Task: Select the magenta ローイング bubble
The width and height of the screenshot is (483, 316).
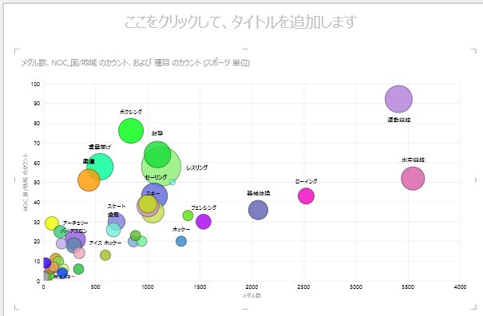Action: coord(306,196)
